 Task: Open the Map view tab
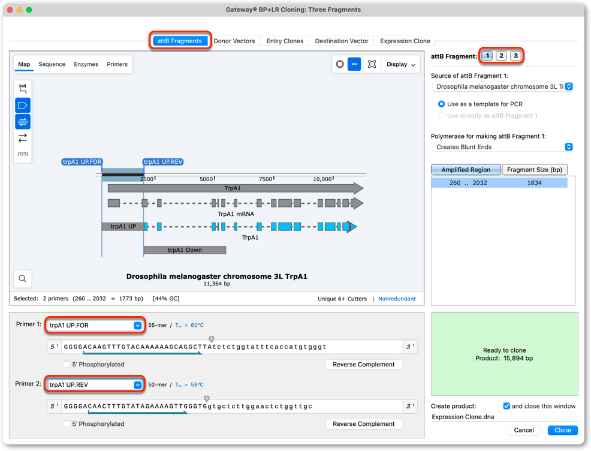coord(24,64)
